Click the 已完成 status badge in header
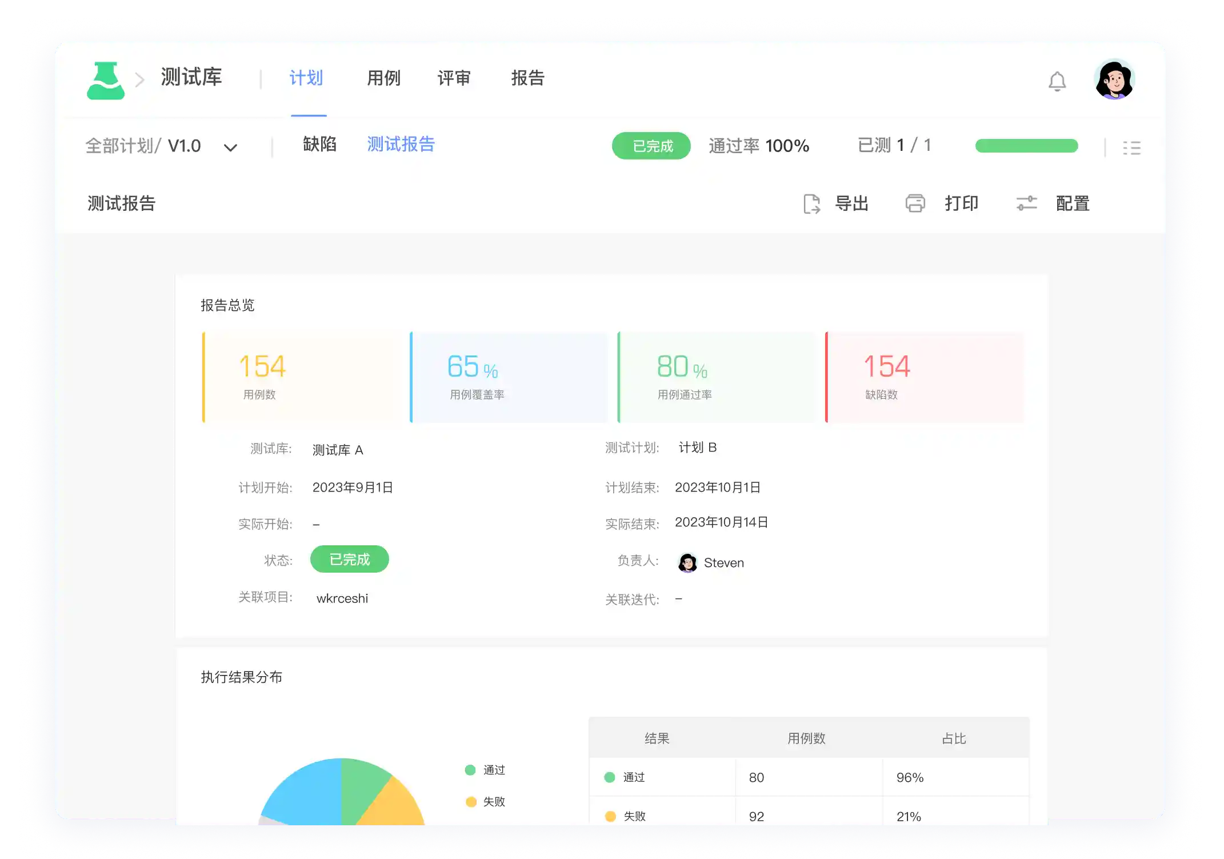 [x=651, y=146]
